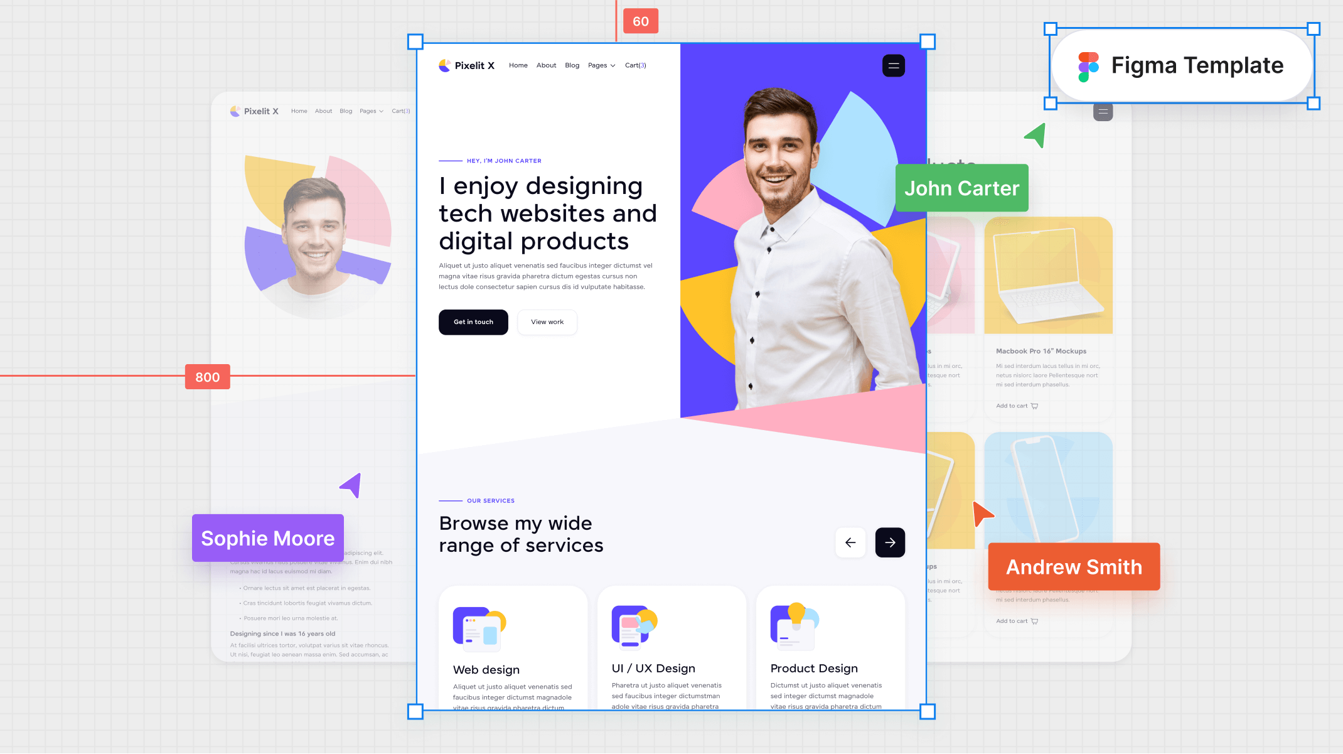Image resolution: width=1343 pixels, height=754 pixels.
Task: Toggle John Carter name label overlay
Action: (961, 187)
